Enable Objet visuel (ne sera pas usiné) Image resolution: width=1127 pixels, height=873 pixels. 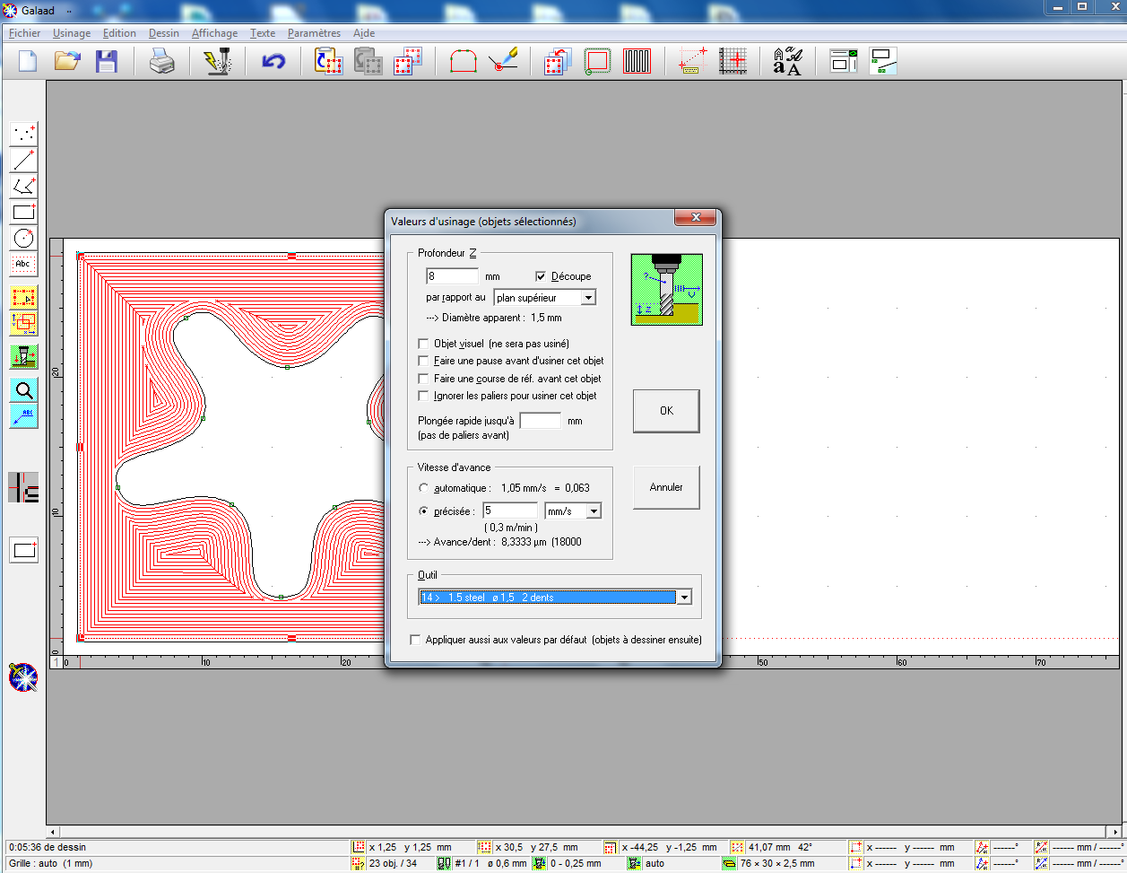tap(424, 344)
